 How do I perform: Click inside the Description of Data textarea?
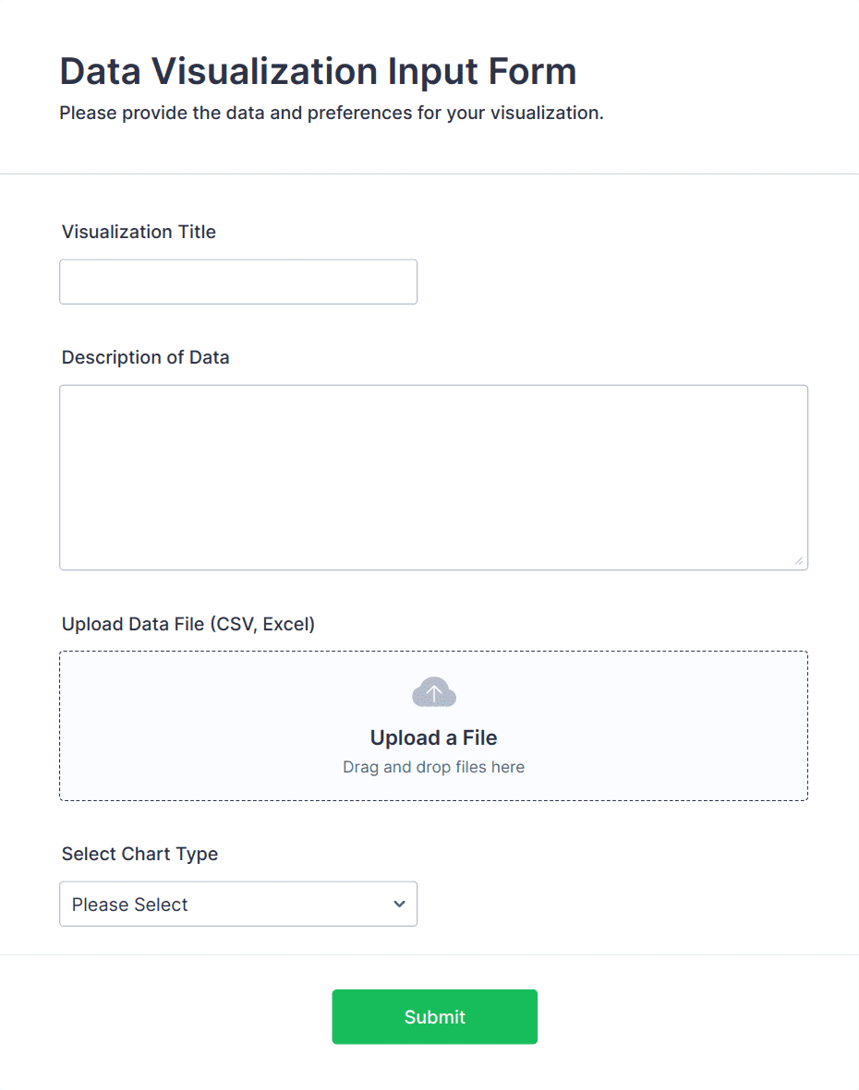[x=433, y=477]
